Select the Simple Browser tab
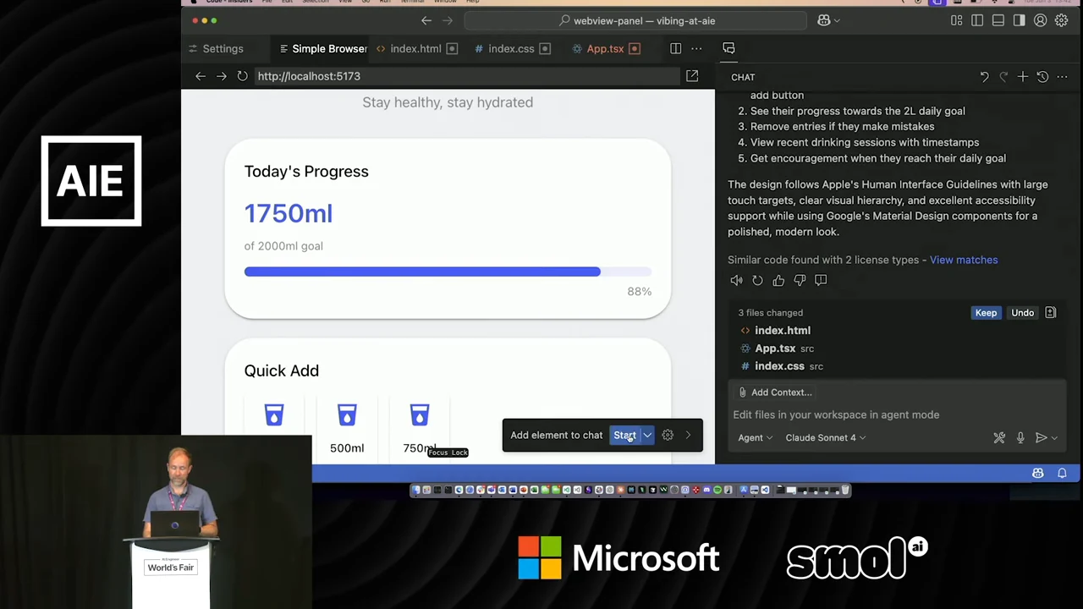This screenshot has width=1083, height=609. point(323,48)
